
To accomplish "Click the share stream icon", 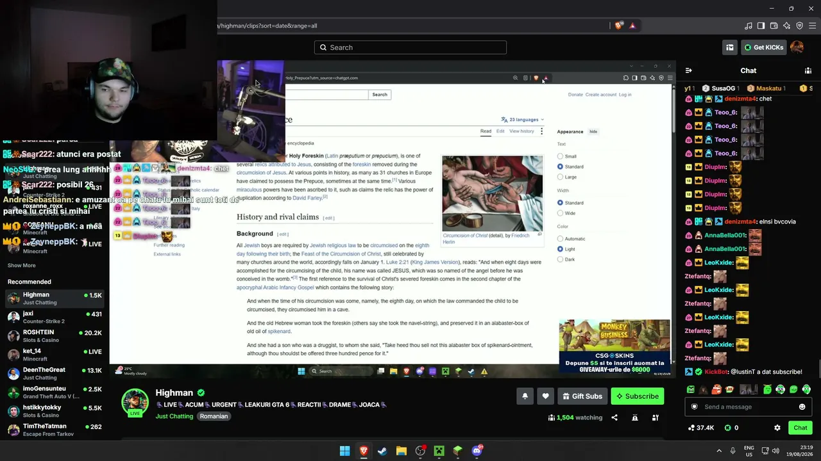I will pyautogui.click(x=614, y=417).
